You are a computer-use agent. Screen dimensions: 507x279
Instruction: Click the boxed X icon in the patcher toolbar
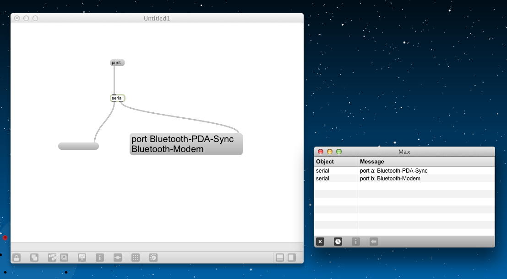click(x=64, y=258)
